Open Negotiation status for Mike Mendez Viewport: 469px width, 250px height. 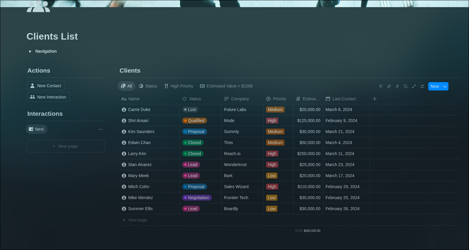click(197, 198)
